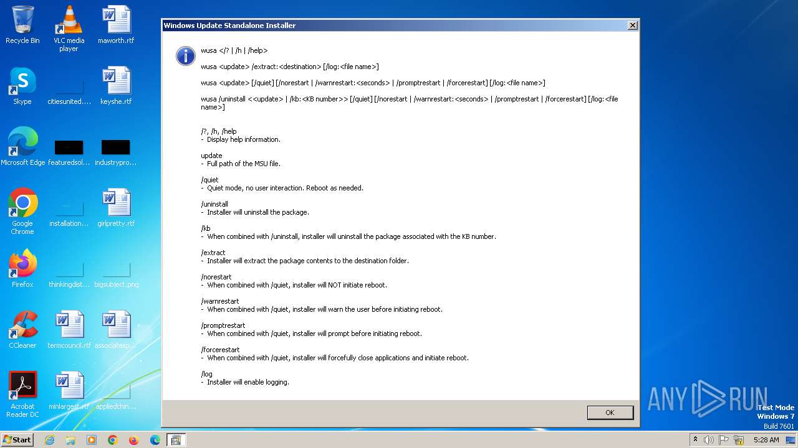798x448 pixels.
Task: Open the Skype desktop shortcut
Action: click(x=22, y=86)
